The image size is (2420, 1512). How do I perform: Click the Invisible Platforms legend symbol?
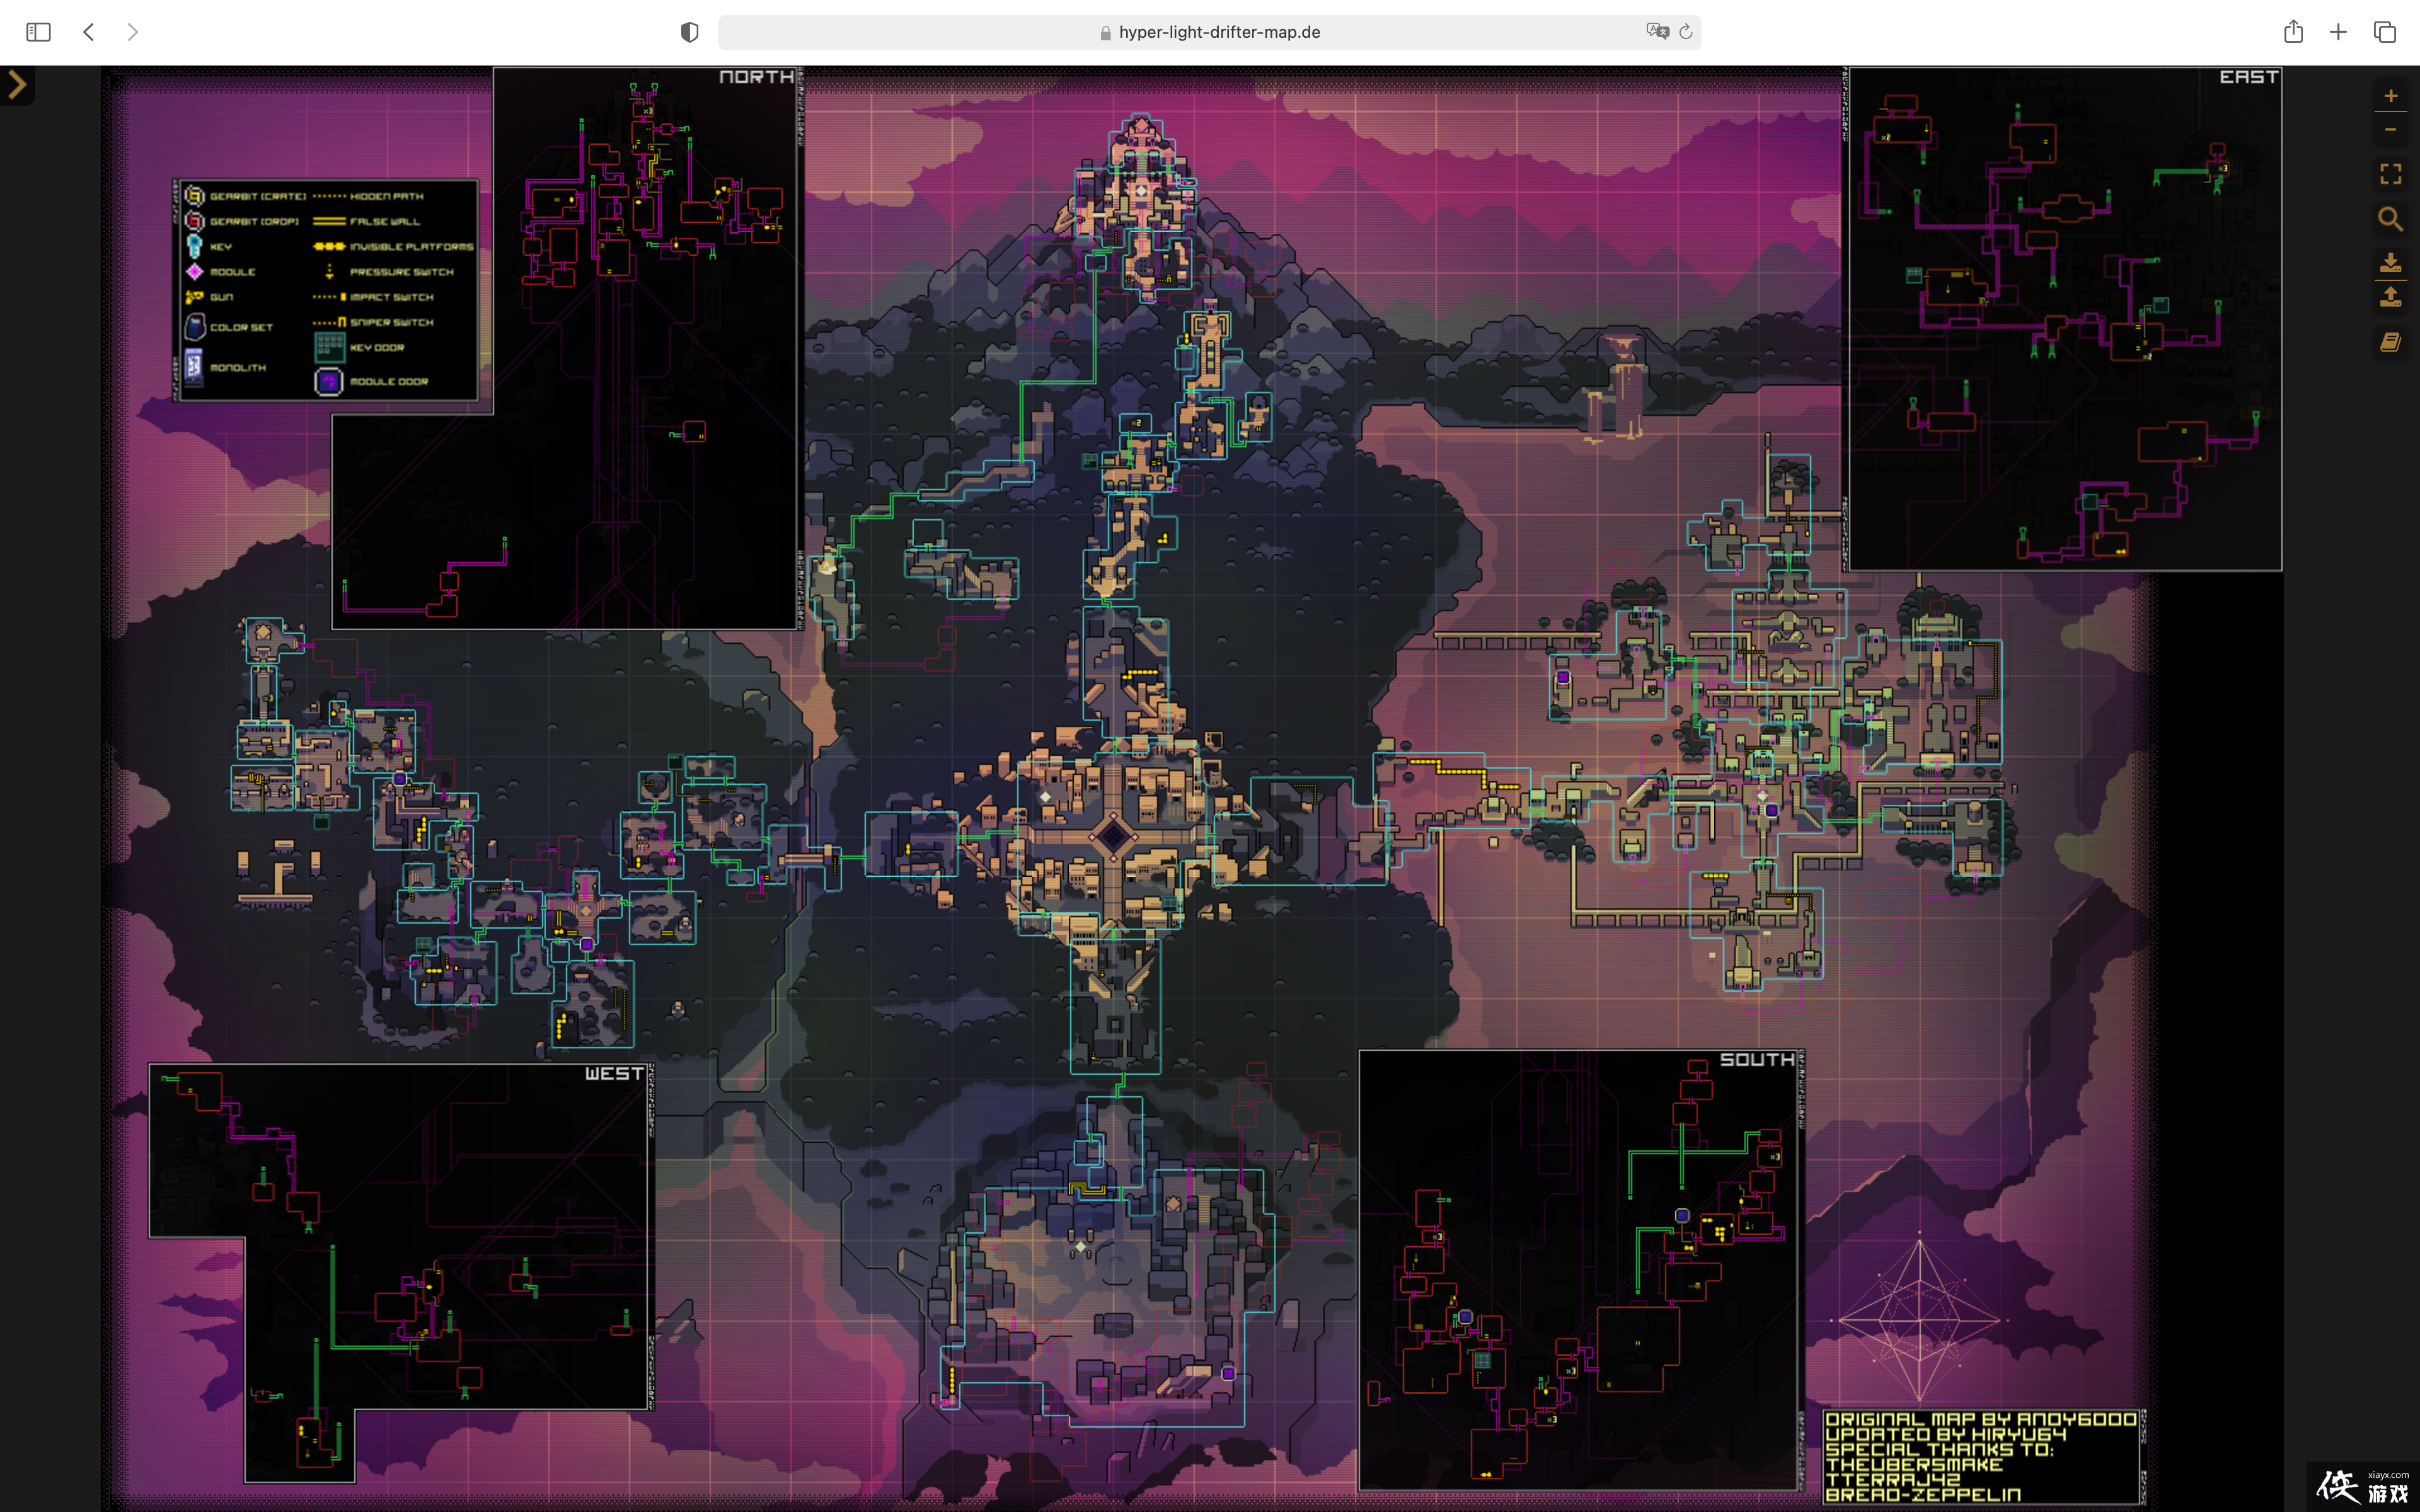329,246
